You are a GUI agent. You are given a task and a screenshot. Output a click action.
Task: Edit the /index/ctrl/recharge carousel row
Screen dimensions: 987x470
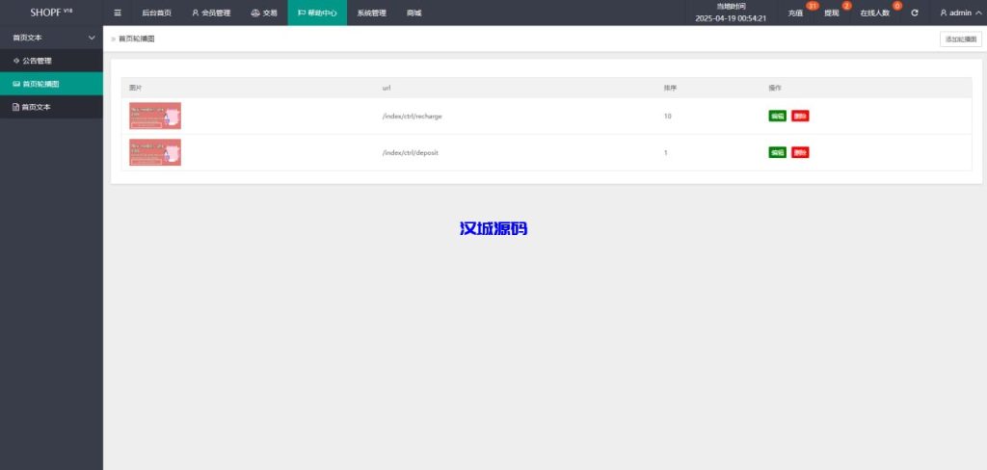pyautogui.click(x=777, y=116)
